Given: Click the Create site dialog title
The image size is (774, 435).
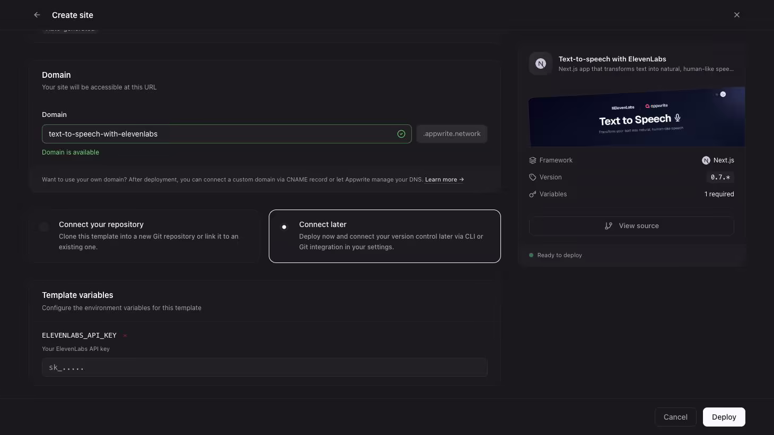Looking at the screenshot, I should point(73,15).
